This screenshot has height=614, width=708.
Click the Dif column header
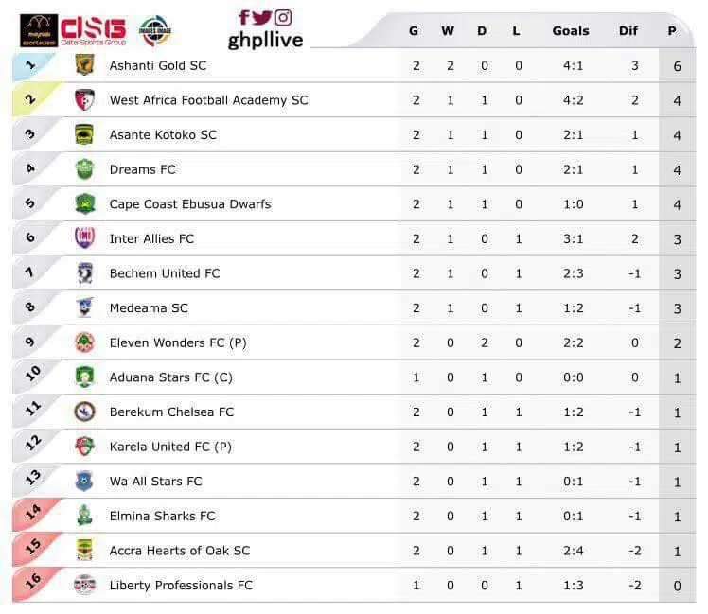[628, 31]
